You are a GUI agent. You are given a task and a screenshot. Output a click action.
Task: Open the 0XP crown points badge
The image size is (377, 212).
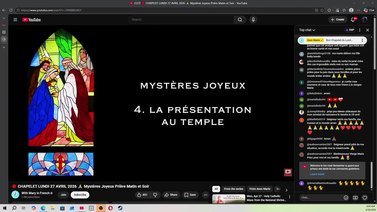350,30
